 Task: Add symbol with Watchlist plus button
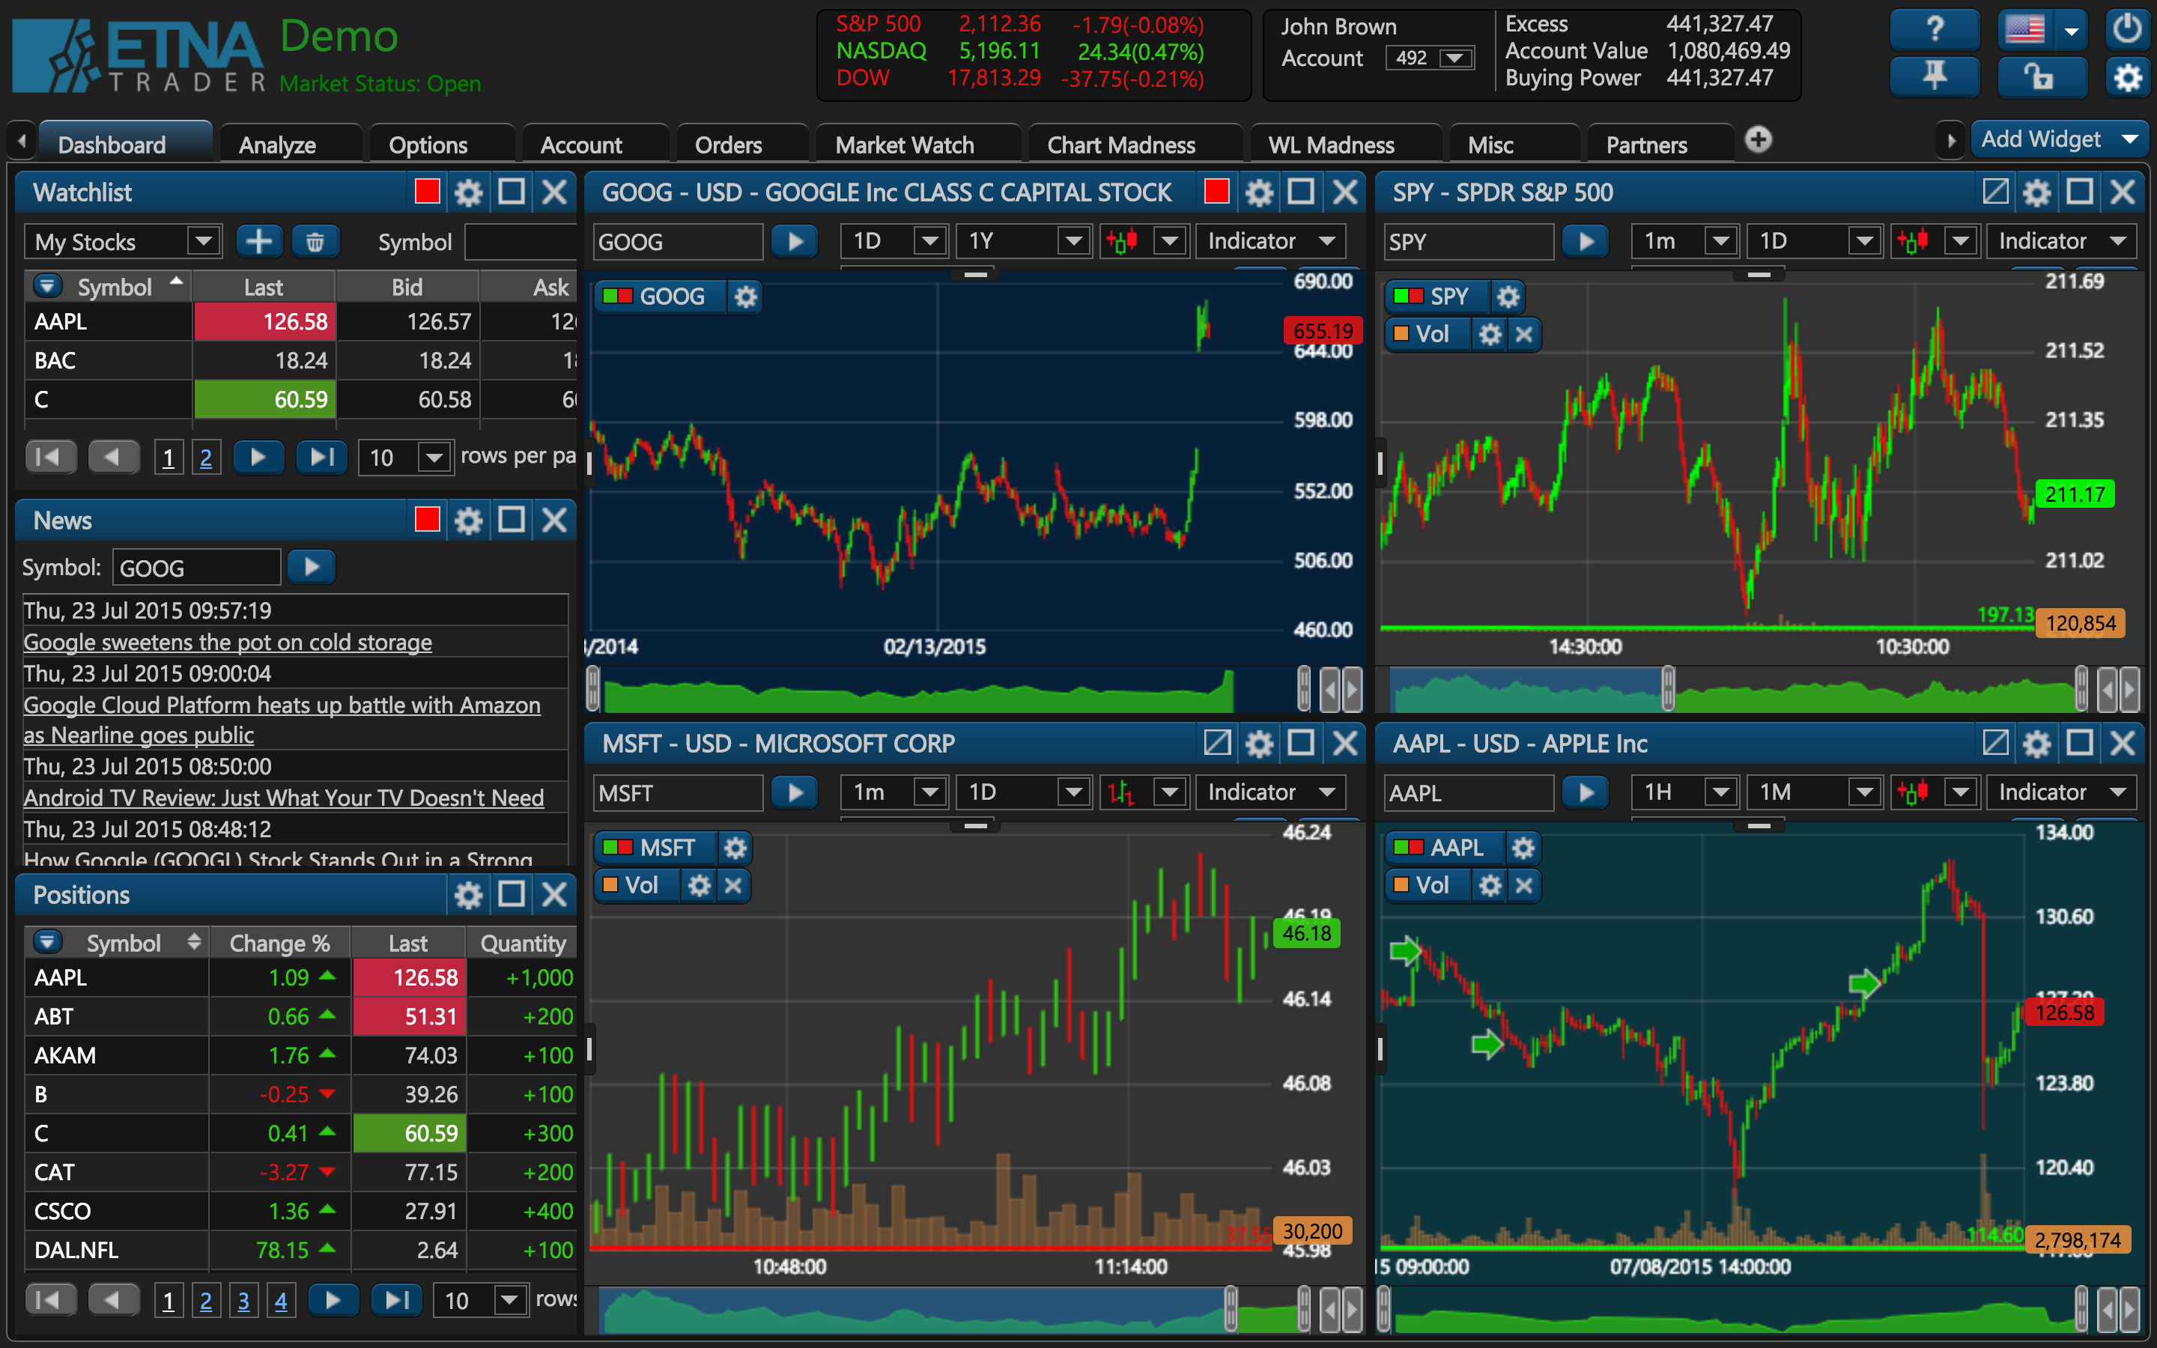tap(258, 242)
